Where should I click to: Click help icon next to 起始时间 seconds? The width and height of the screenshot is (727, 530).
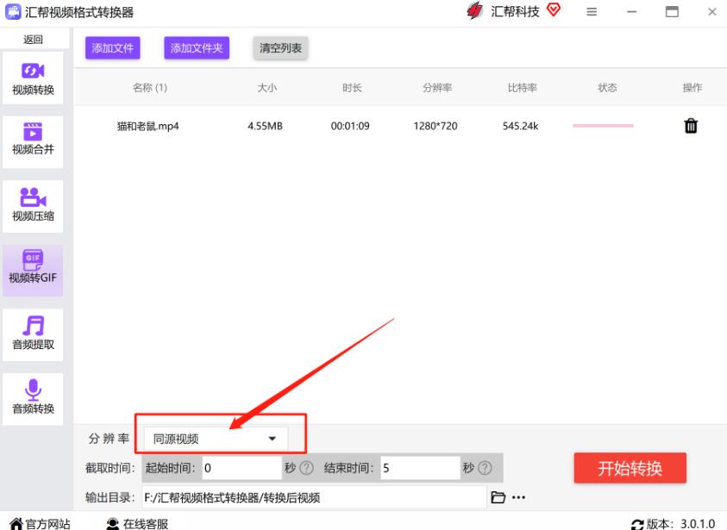306,468
